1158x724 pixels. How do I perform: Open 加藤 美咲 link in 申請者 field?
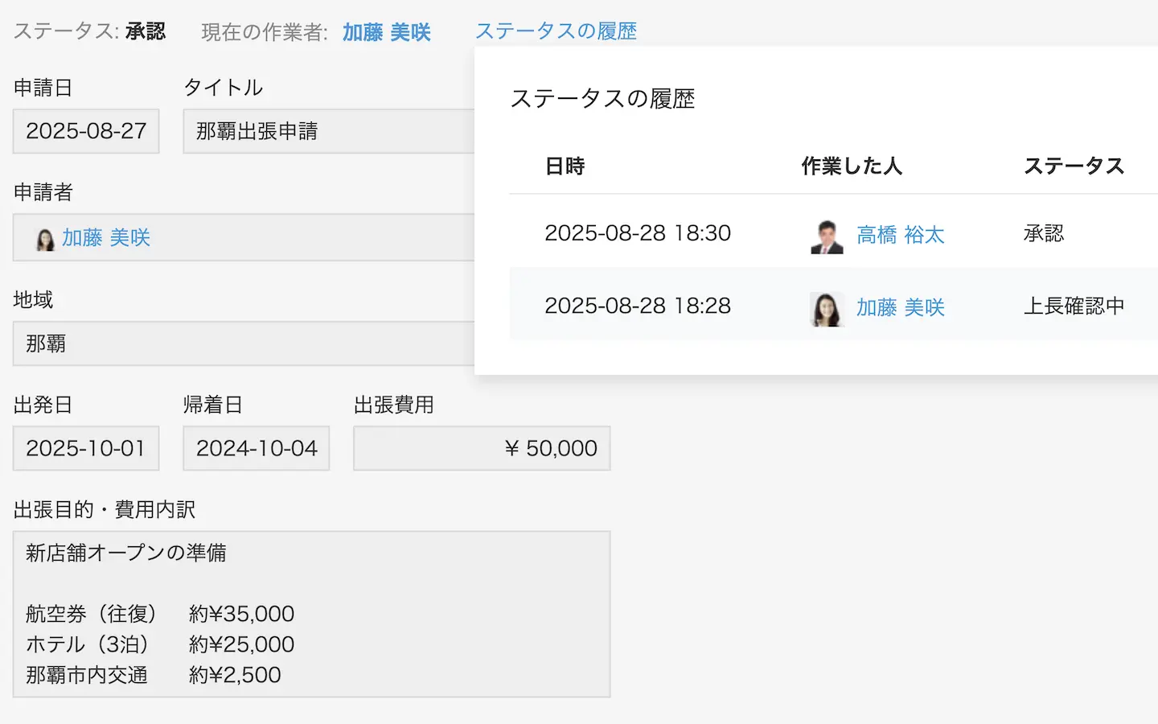point(106,238)
